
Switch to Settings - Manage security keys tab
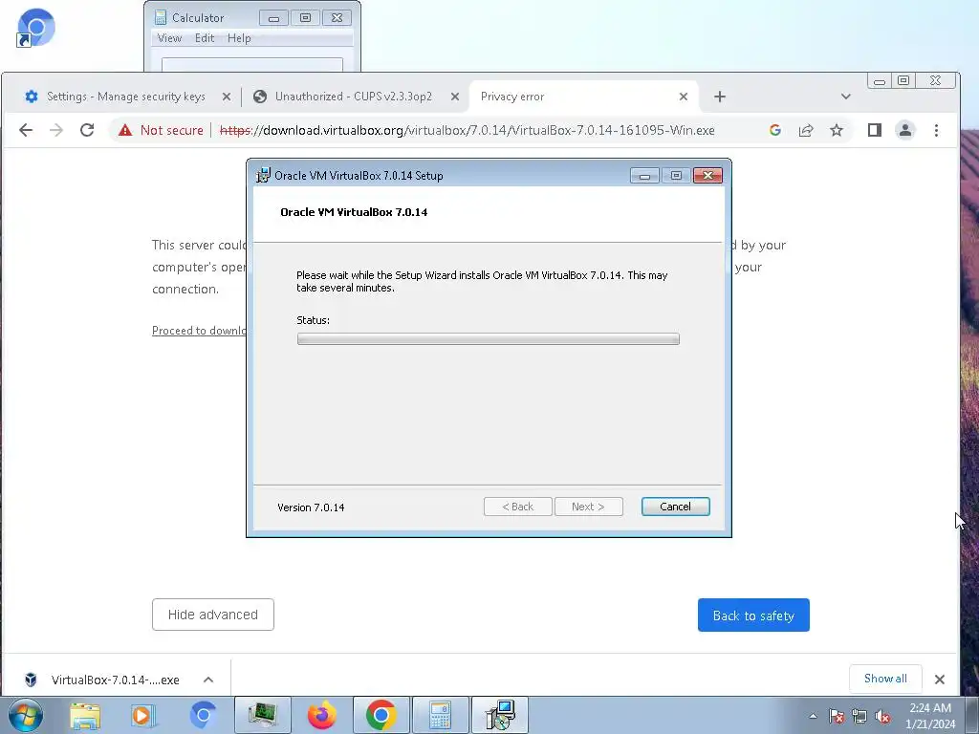click(x=125, y=97)
